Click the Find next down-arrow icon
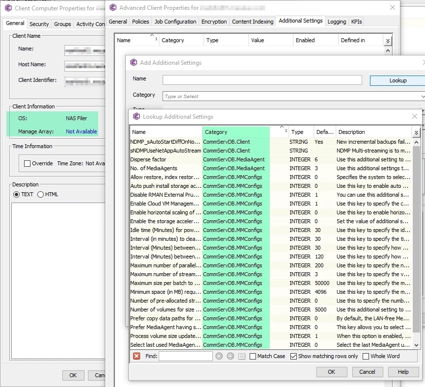This screenshot has width=425, height=387. click(x=219, y=356)
